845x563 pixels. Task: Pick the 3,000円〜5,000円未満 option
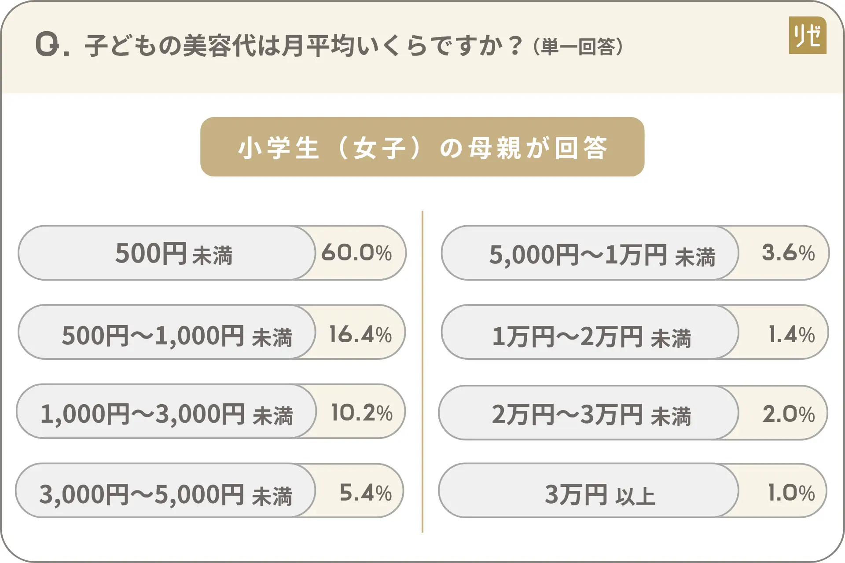click(x=165, y=494)
